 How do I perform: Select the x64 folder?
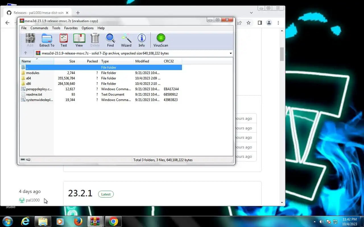pos(28,78)
